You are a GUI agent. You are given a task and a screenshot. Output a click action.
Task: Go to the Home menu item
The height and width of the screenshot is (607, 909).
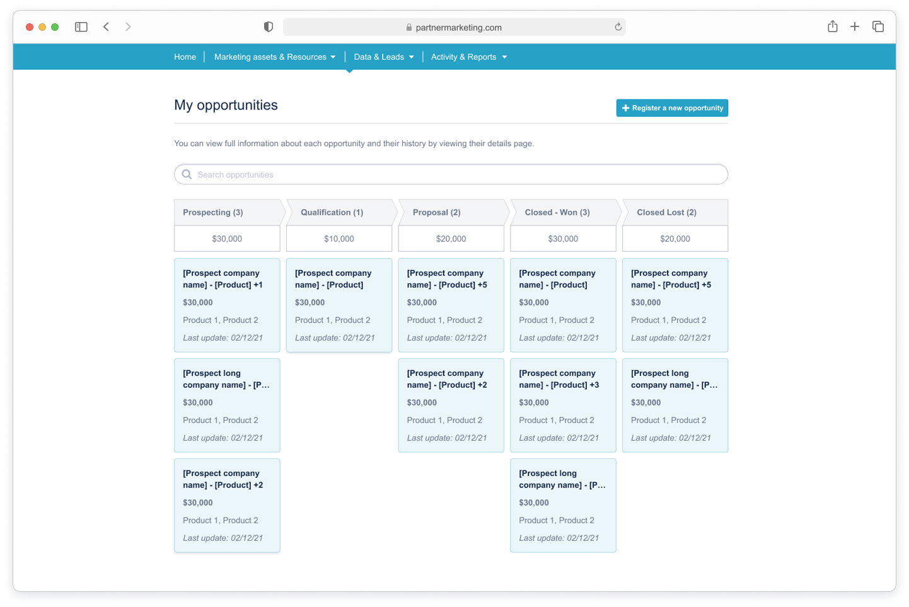[185, 57]
